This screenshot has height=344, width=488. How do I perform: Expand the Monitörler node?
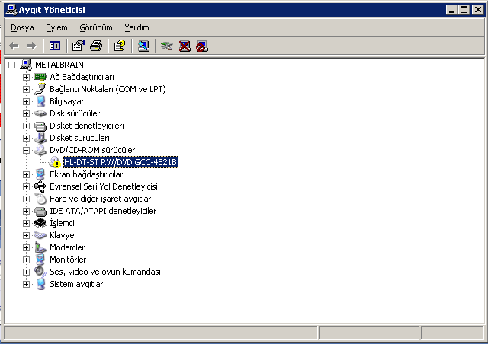(x=26, y=260)
